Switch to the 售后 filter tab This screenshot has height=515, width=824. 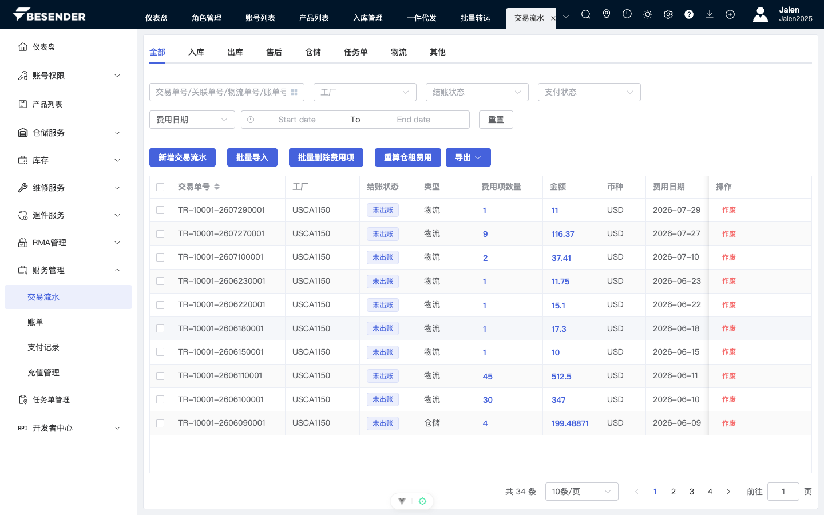click(274, 52)
